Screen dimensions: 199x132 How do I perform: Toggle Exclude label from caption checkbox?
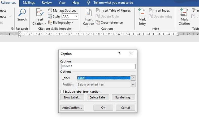point(62,91)
